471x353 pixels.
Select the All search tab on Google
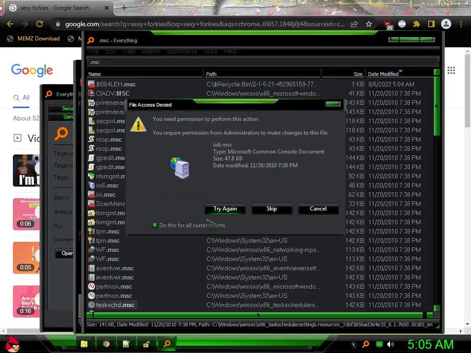point(21,97)
